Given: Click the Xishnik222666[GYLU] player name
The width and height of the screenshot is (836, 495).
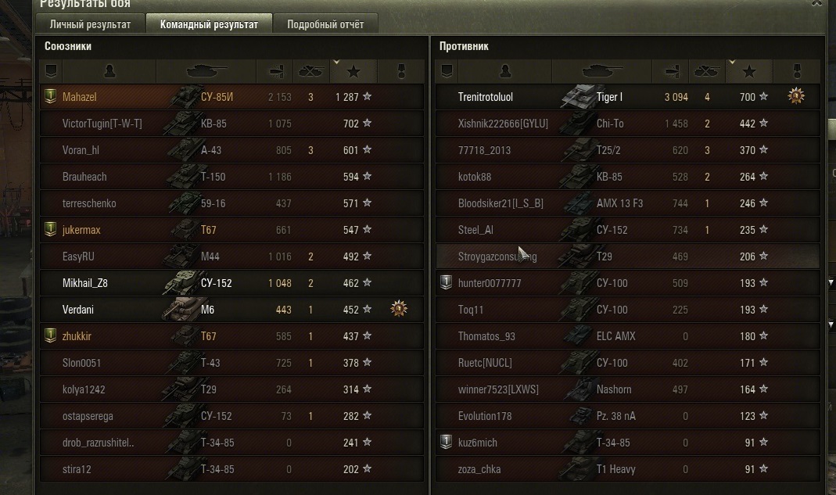Looking at the screenshot, I should (503, 124).
